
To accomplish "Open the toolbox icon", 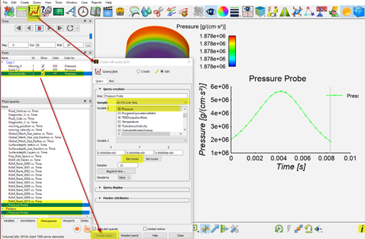I will click(120, 11).
